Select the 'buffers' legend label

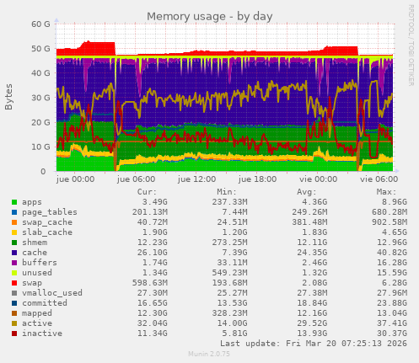pos(40,263)
